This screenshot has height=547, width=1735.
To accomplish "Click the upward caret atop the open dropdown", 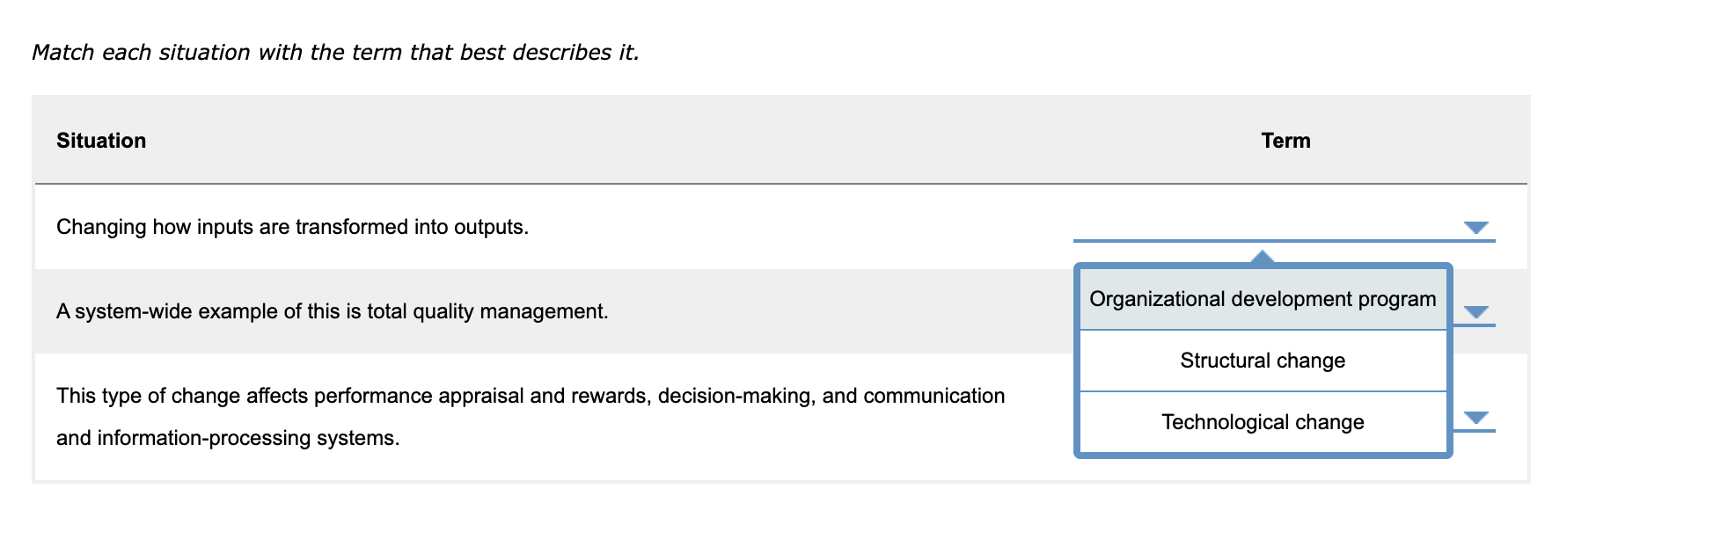I will click(1262, 258).
